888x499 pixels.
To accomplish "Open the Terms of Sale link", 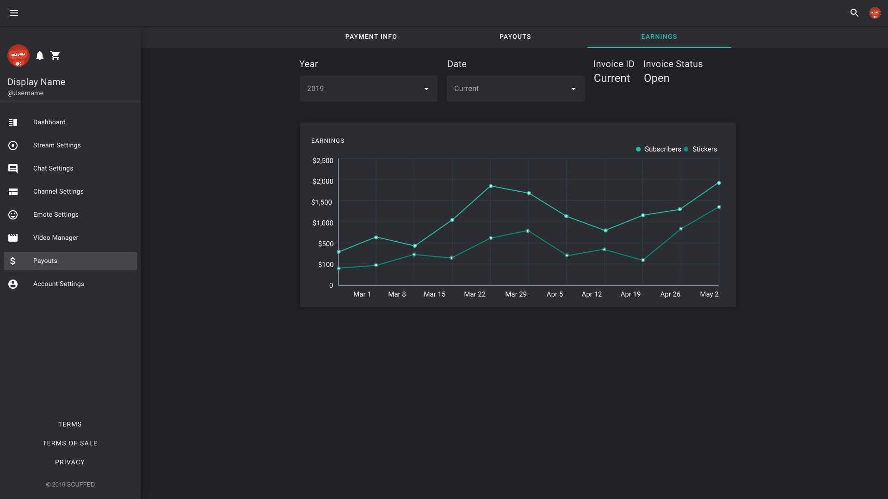I will pos(70,443).
